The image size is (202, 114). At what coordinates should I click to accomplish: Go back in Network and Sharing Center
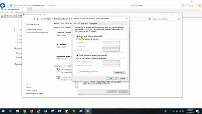(x=24, y=19)
